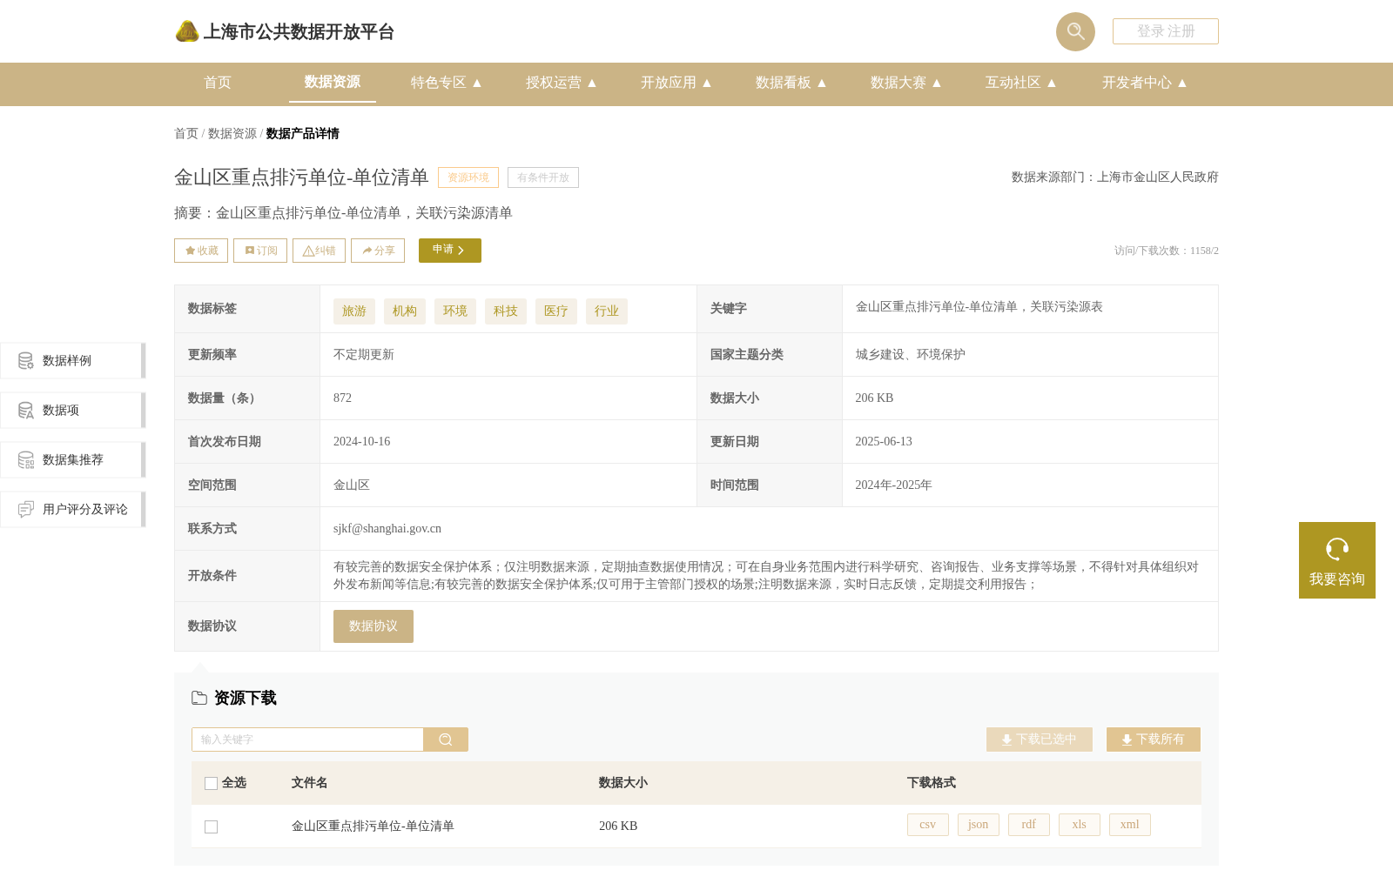Expand the 数据大赛 menu arrow

pos(937,83)
